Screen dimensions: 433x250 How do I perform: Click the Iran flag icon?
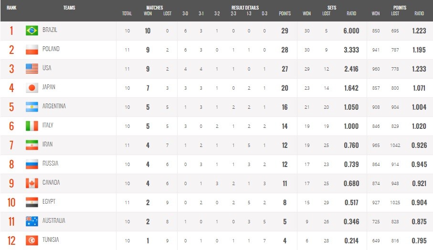32,145
